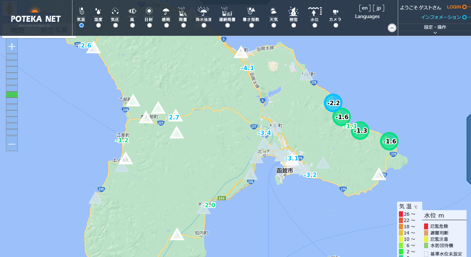Click the -3.4 temperature reading
The image size is (471, 257).
click(x=265, y=133)
